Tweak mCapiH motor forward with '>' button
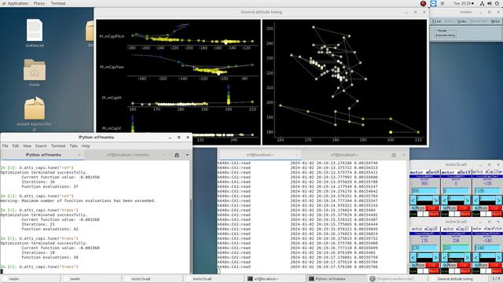 coord(435,257)
